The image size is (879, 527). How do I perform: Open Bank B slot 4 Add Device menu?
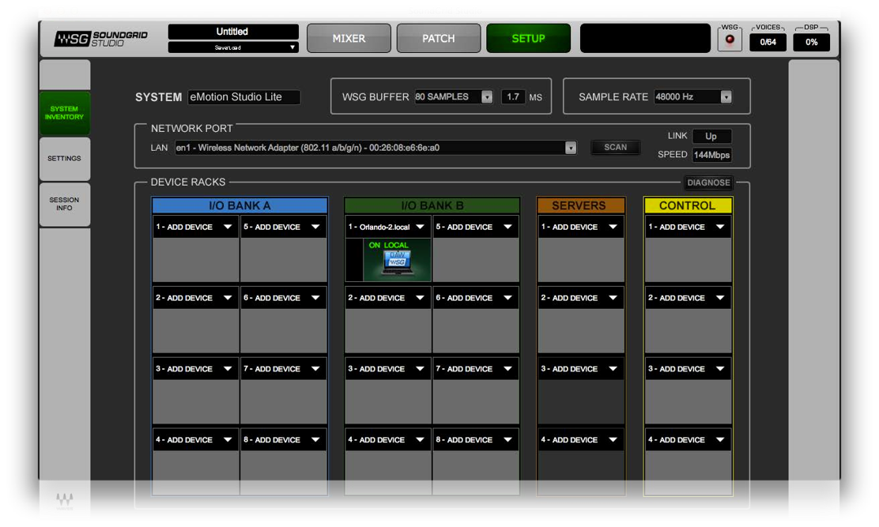point(387,440)
